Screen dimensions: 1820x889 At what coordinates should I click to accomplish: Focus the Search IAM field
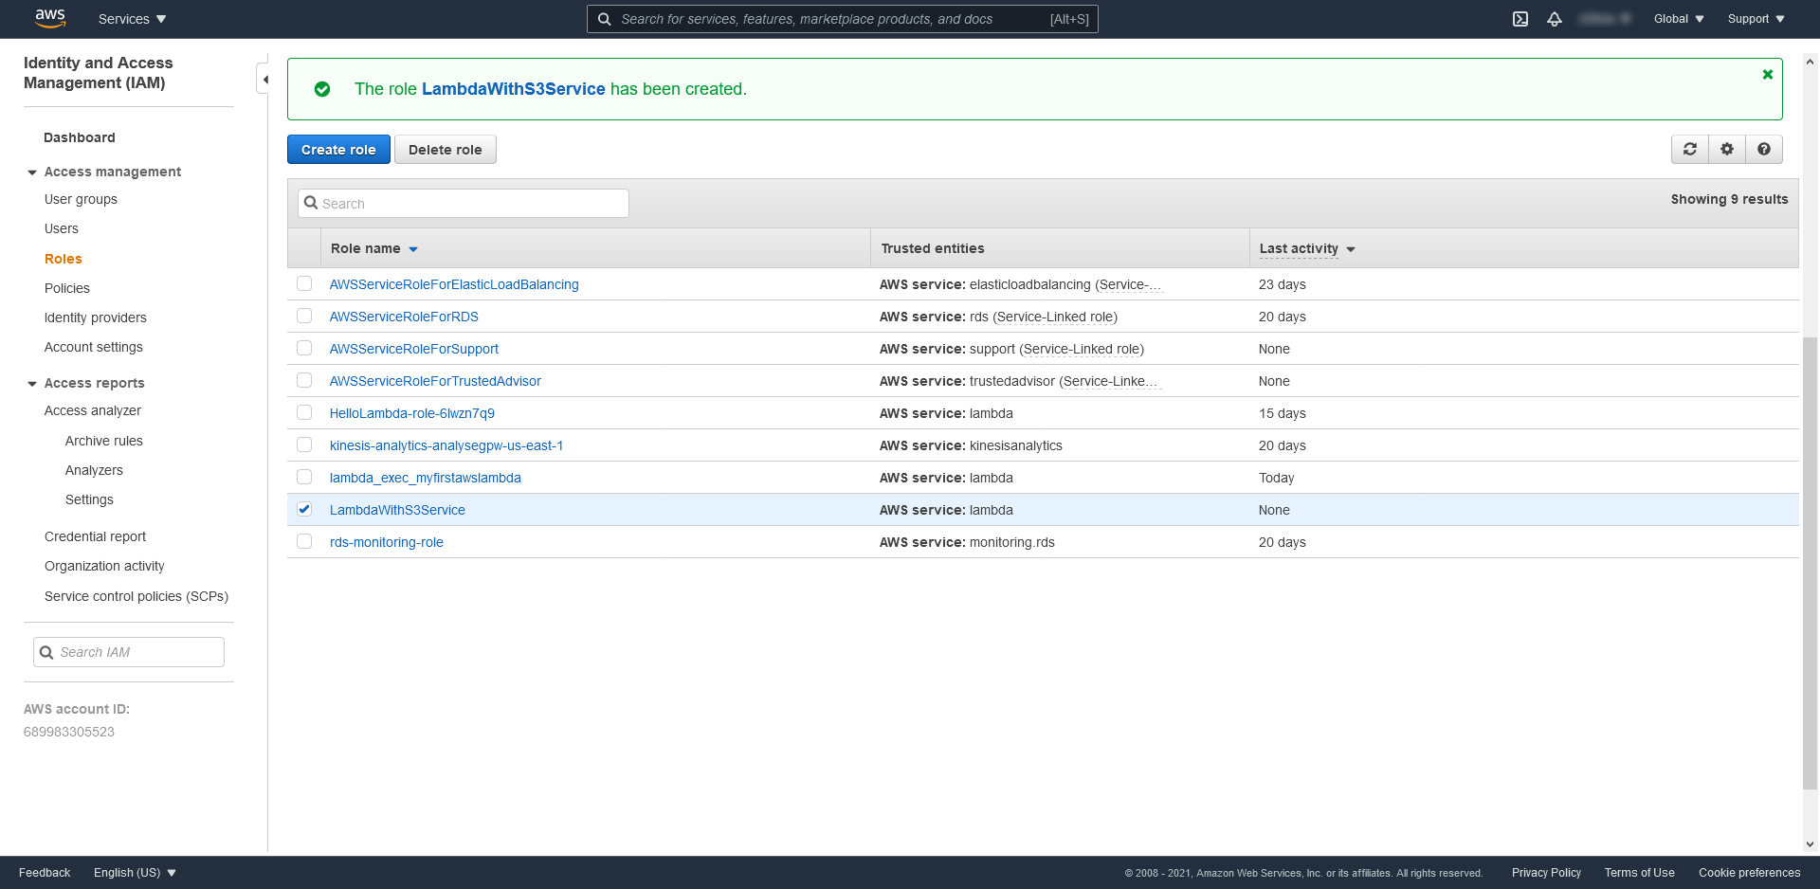129,652
